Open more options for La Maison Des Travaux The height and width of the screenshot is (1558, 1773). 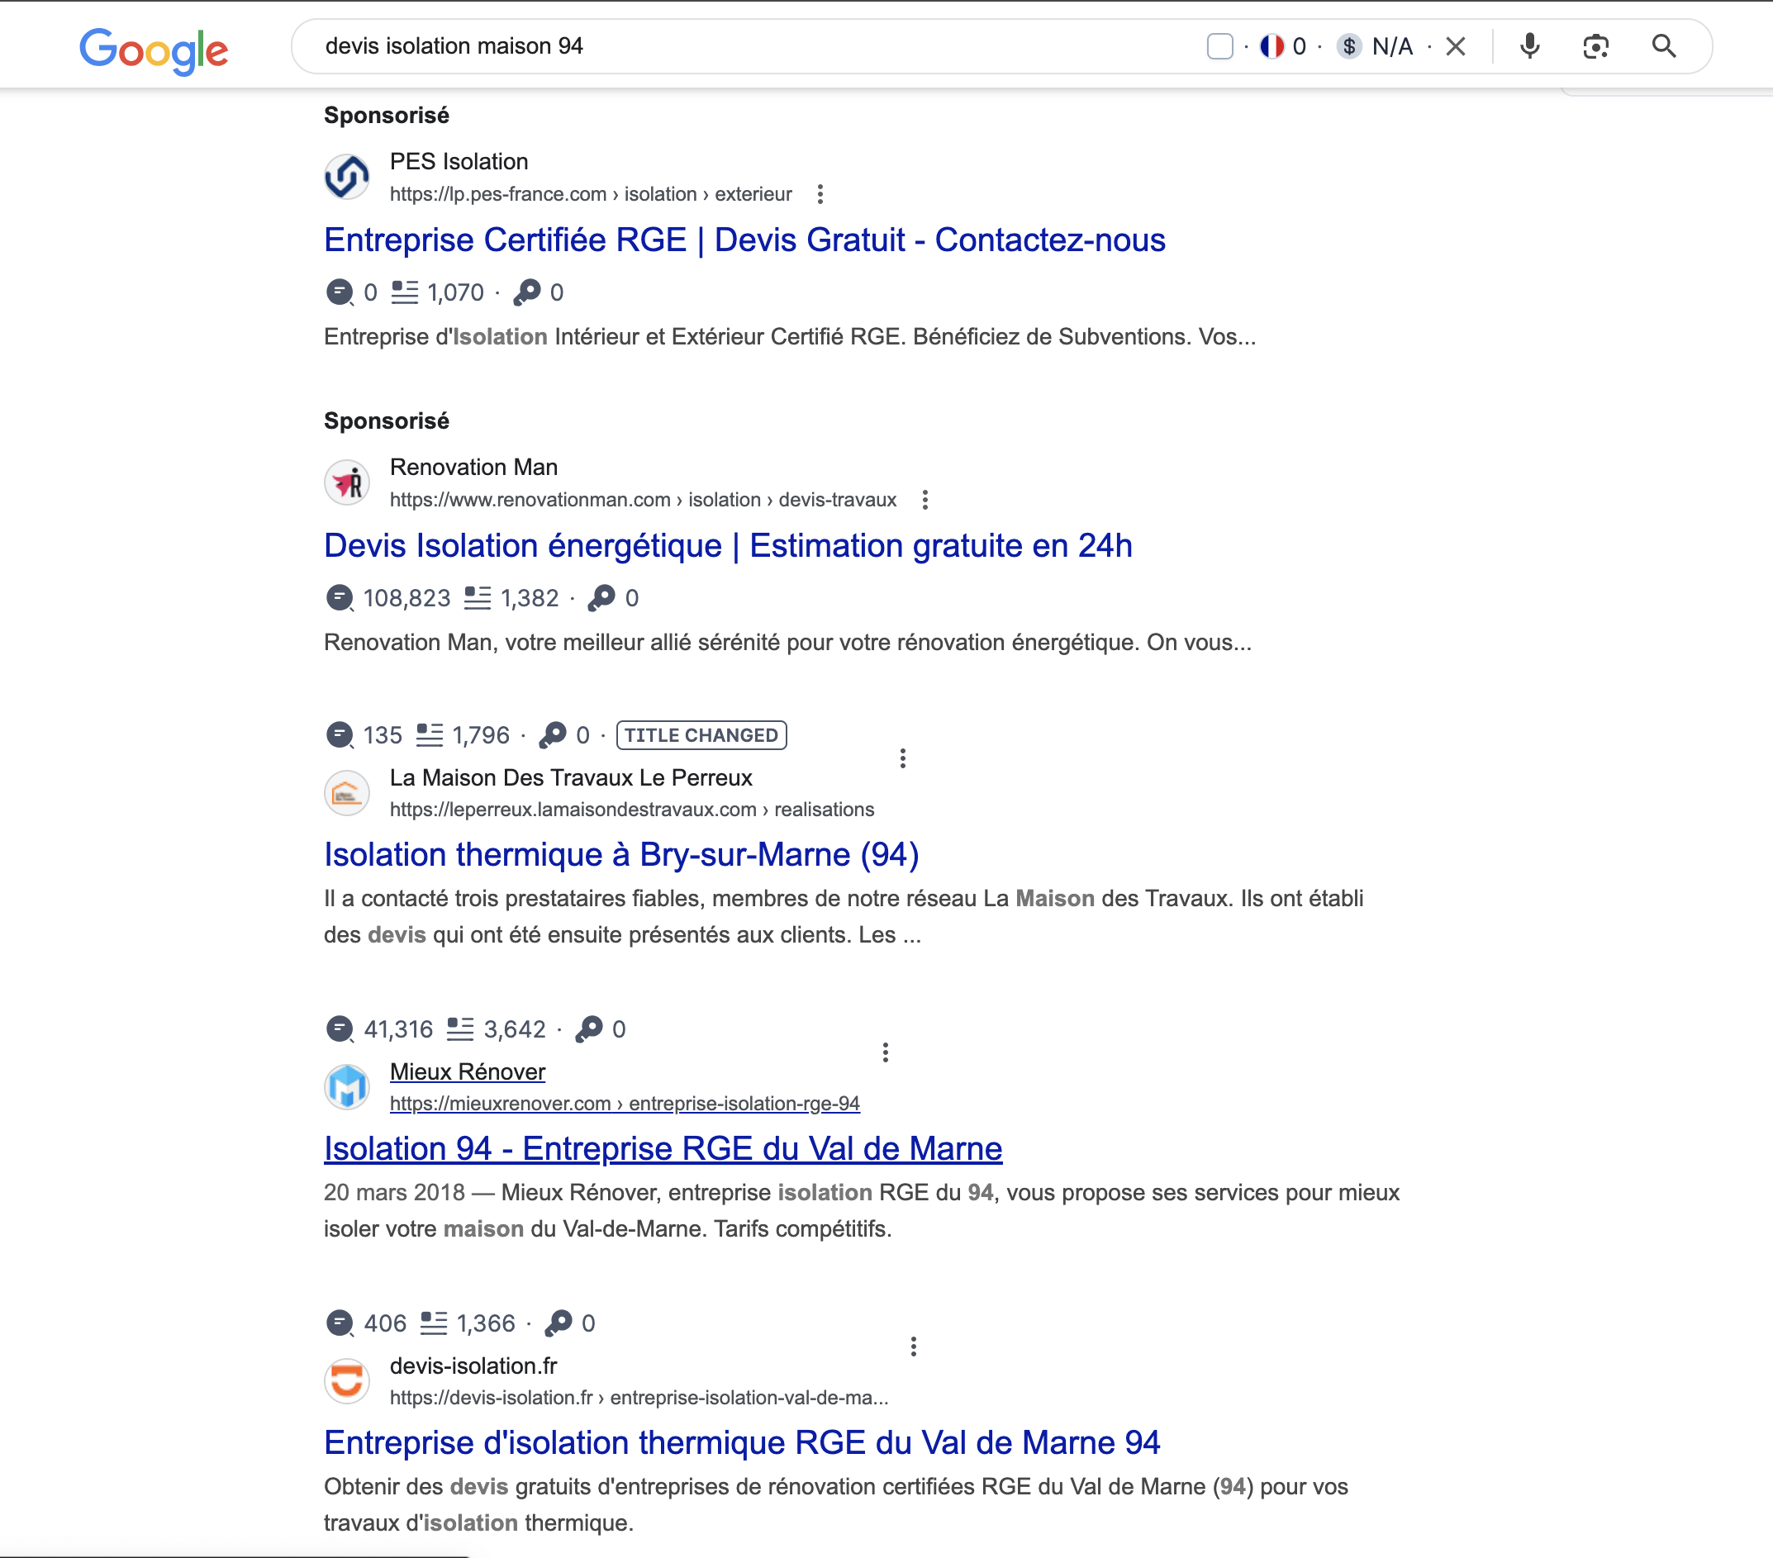903,759
